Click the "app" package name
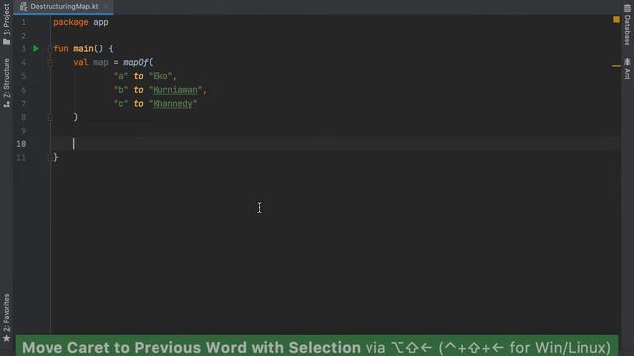Image resolution: width=634 pixels, height=356 pixels. point(101,22)
